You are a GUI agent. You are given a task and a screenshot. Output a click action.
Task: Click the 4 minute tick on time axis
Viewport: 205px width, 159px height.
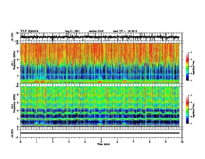pyautogui.click(x=85, y=142)
